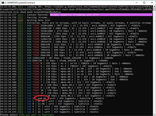Click the 1920x1080 5077 Kbps video stream line
This screenshot has height=116, width=156.
coord(70,26)
